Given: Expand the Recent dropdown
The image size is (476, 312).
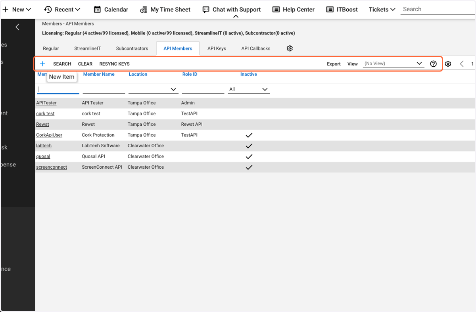Looking at the screenshot, I should coord(62,10).
